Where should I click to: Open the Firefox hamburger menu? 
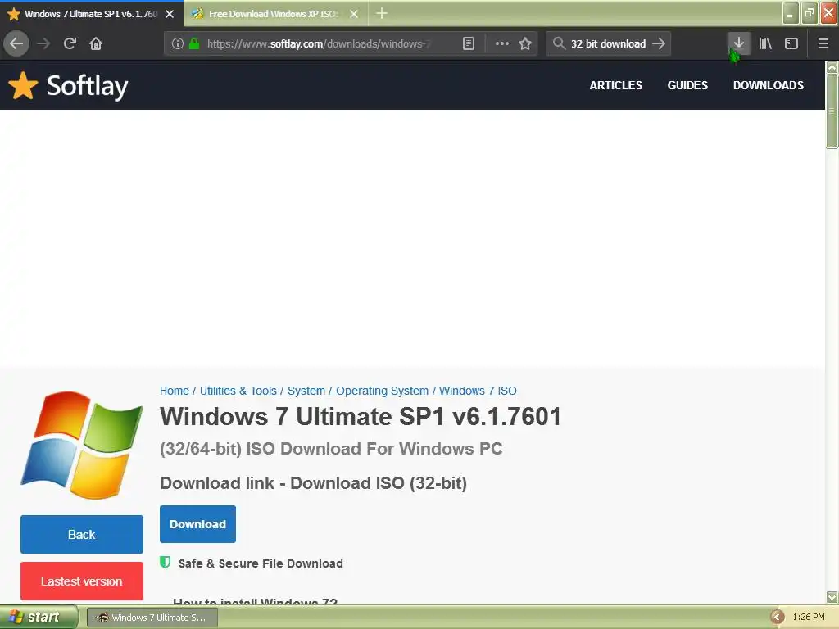[823, 43]
